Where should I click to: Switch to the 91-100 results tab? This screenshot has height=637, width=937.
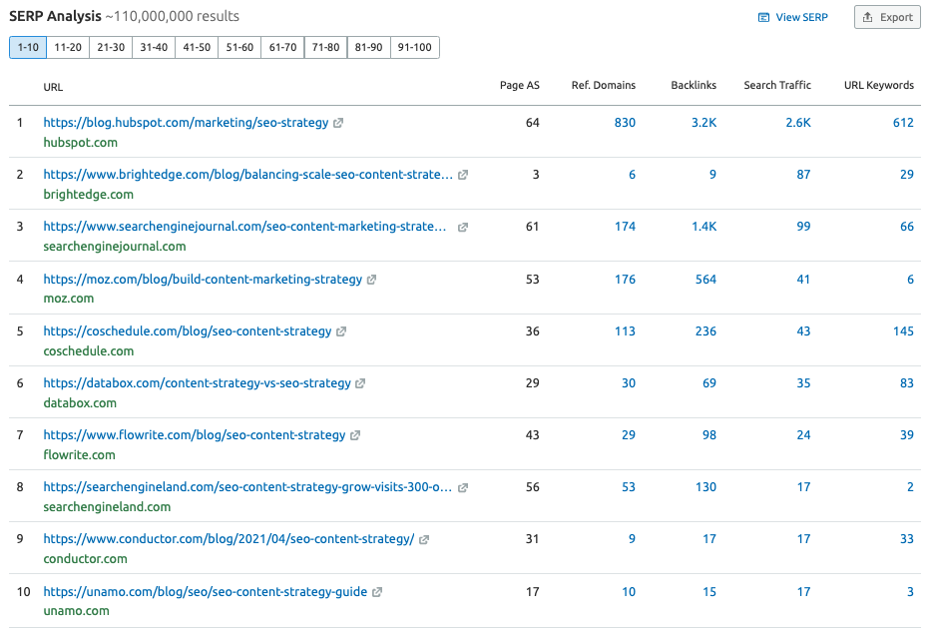tap(415, 47)
